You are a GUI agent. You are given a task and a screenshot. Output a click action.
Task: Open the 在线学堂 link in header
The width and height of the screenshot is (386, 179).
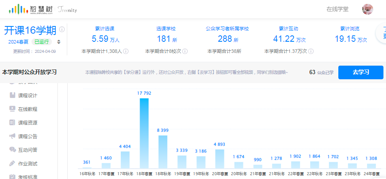[x=337, y=9]
